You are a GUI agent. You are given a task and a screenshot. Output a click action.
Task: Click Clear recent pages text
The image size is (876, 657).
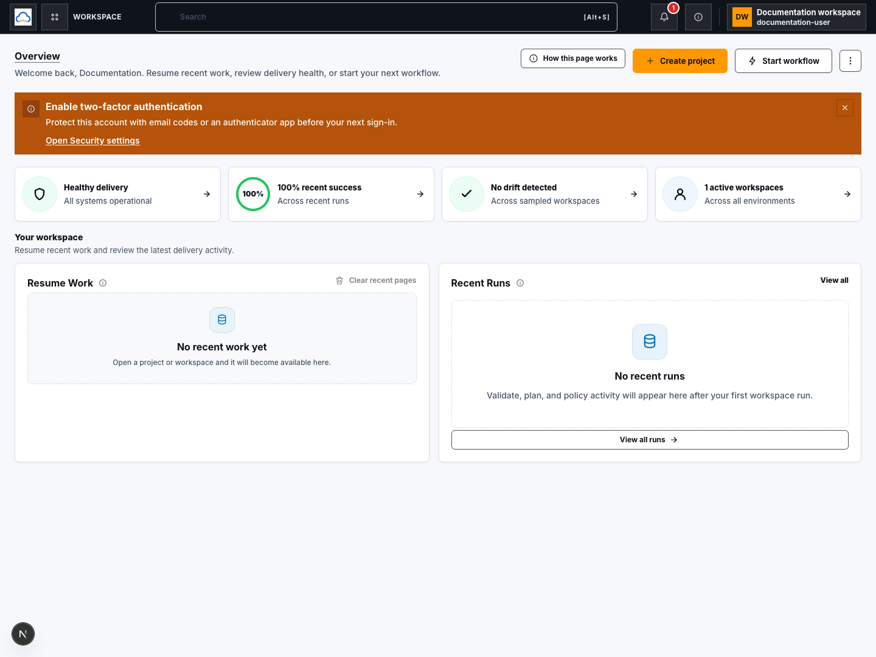click(x=383, y=280)
